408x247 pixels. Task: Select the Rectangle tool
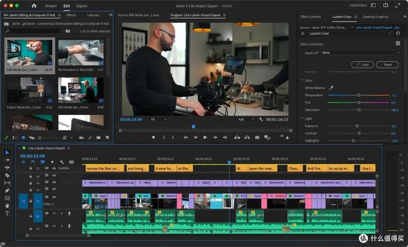pyautogui.click(x=7, y=198)
